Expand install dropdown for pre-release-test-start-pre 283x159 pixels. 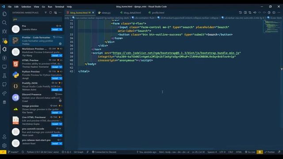tap(61, 144)
